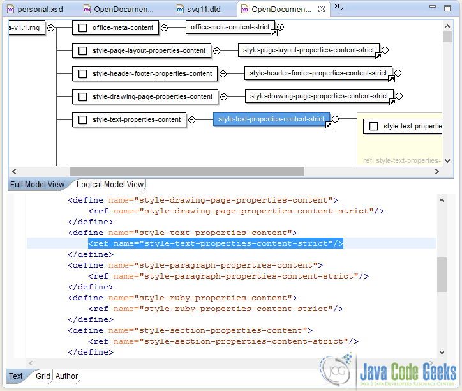
Task: Select style-page-layout-properties-content-strict node
Action: pos(308,50)
